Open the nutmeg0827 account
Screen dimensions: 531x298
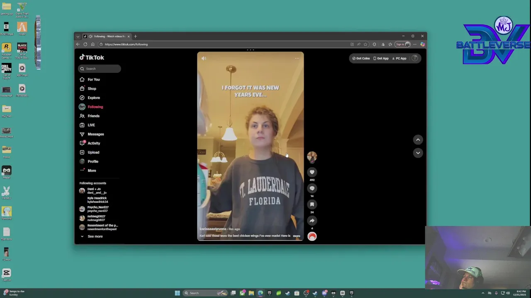coord(93,218)
